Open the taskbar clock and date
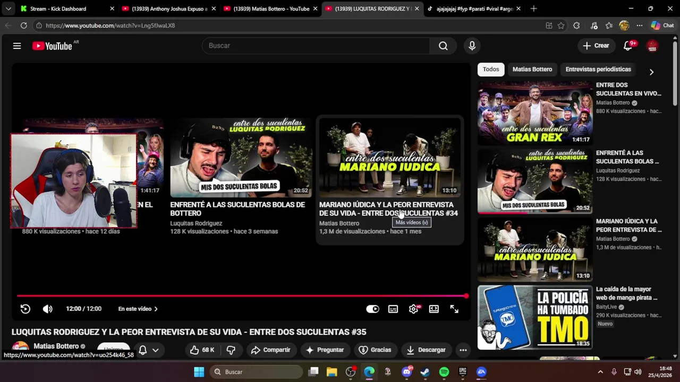This screenshot has width=680, height=382. 659,372
